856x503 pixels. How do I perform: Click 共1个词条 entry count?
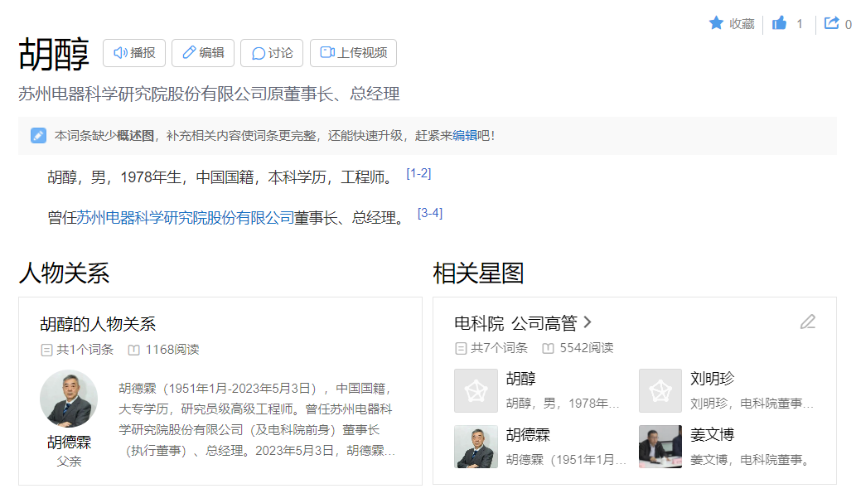[78, 350]
